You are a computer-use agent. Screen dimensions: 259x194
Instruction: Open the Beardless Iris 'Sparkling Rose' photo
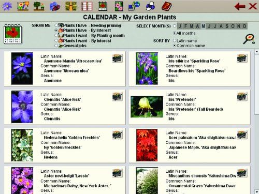pyautogui.click(x=147, y=68)
